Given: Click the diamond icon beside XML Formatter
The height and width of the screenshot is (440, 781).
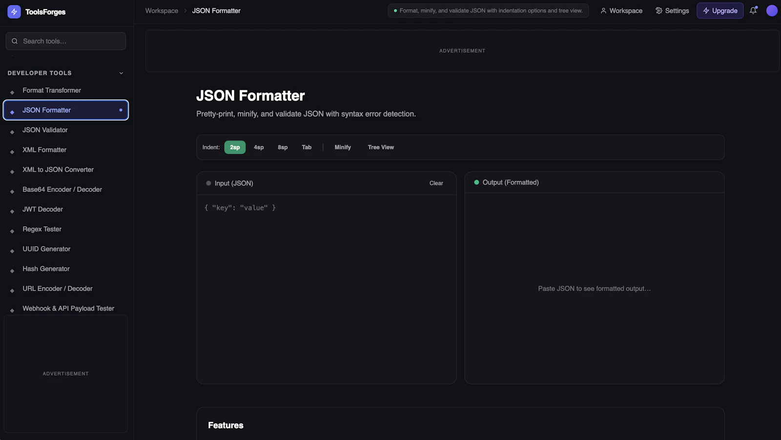Looking at the screenshot, I should click(12, 152).
